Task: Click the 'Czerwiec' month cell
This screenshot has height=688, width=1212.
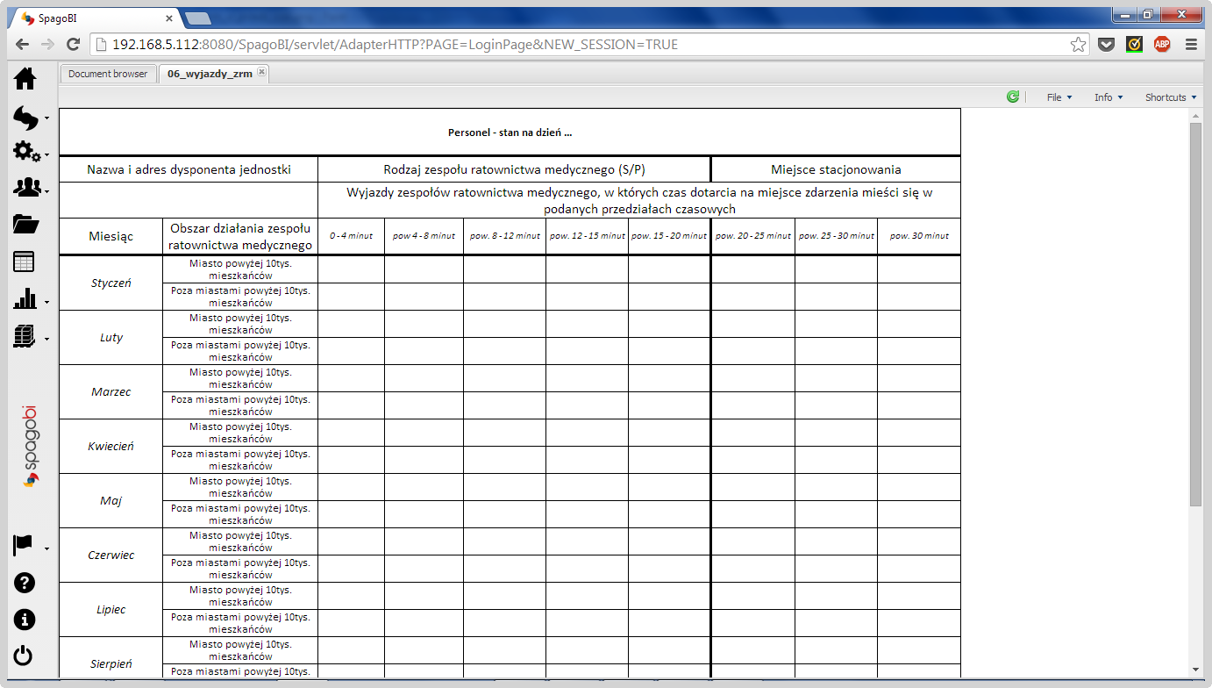Action: tap(111, 555)
